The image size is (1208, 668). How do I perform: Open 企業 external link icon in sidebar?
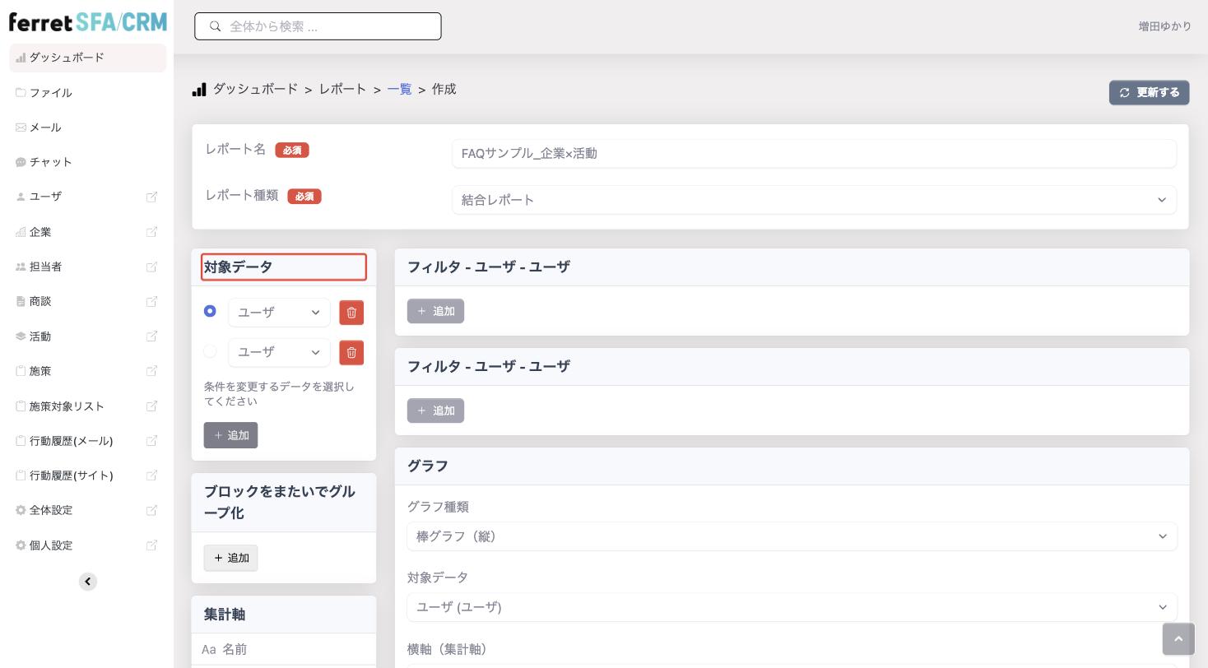click(x=151, y=232)
